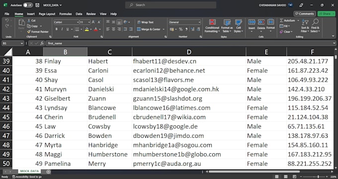Click Increase Decimal icon

192,29
